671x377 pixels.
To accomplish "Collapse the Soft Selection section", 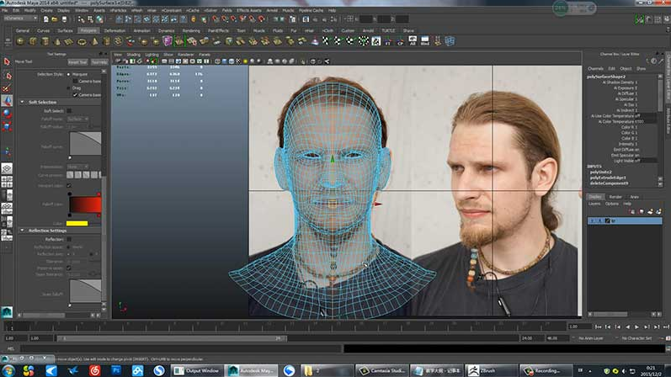I will (x=22, y=103).
